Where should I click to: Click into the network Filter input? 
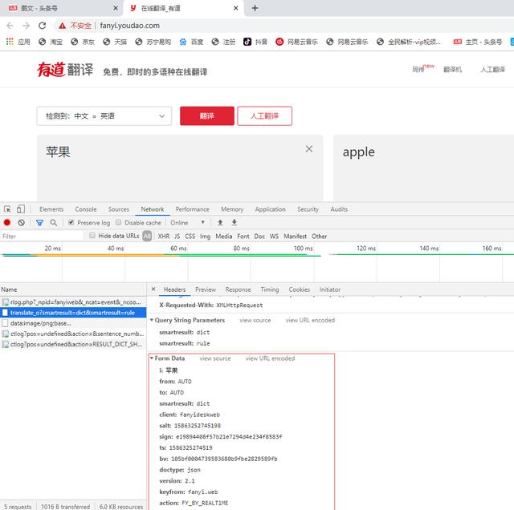click(42, 236)
